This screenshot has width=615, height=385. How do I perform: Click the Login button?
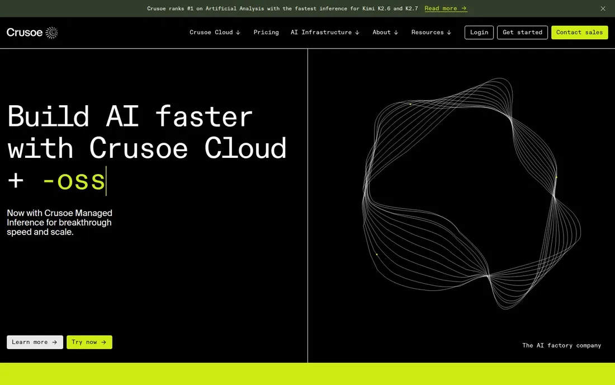click(479, 32)
